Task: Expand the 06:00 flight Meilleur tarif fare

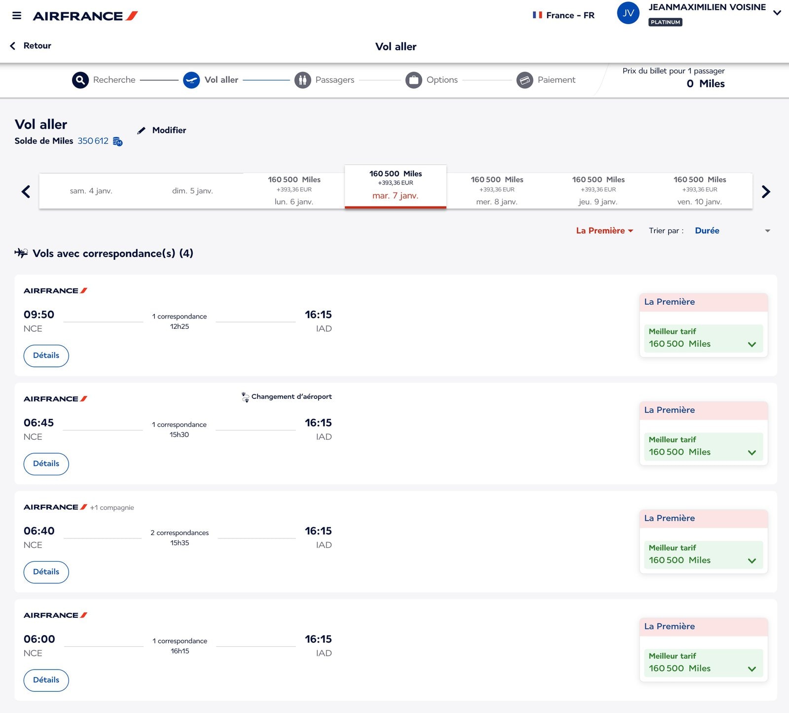Action: click(703, 663)
